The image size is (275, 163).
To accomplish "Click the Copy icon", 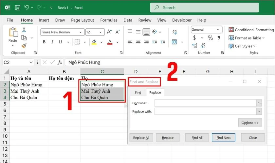I will tap(24, 37).
